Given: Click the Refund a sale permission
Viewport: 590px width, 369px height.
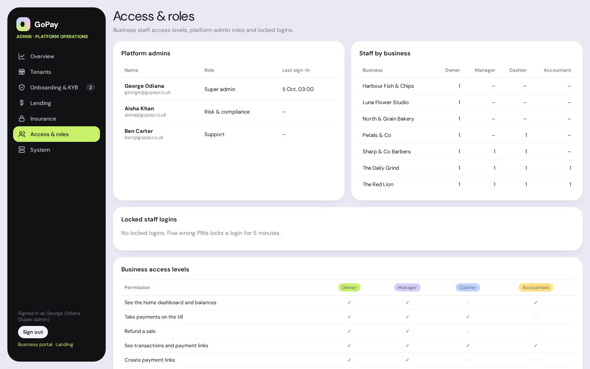Looking at the screenshot, I should click(140, 331).
